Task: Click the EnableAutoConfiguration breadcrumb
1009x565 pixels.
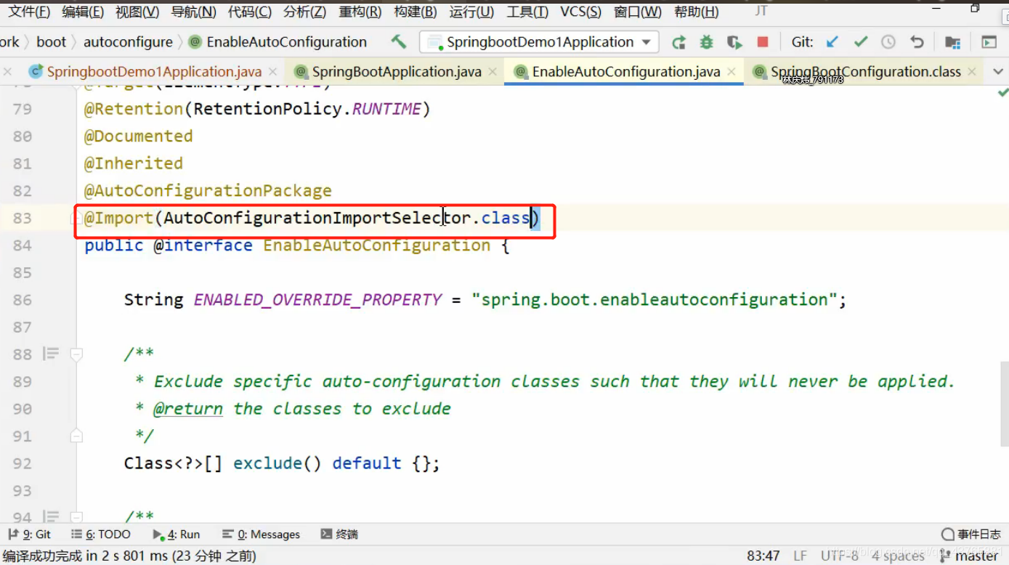Action: pyautogui.click(x=278, y=42)
